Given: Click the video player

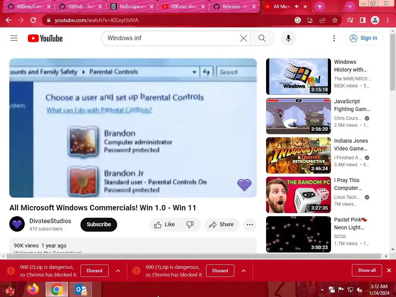Looking at the screenshot, I should [x=133, y=128].
